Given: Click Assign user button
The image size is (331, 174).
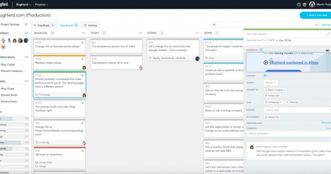Looking at the screenshot, I should pyautogui.click(x=272, y=96).
